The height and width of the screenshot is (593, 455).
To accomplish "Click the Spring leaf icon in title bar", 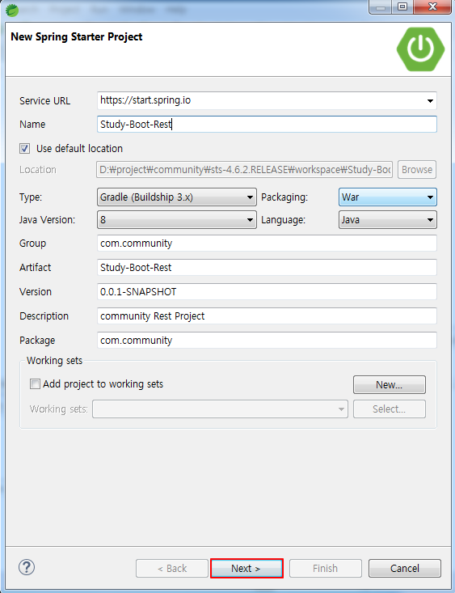I will click(x=12, y=10).
